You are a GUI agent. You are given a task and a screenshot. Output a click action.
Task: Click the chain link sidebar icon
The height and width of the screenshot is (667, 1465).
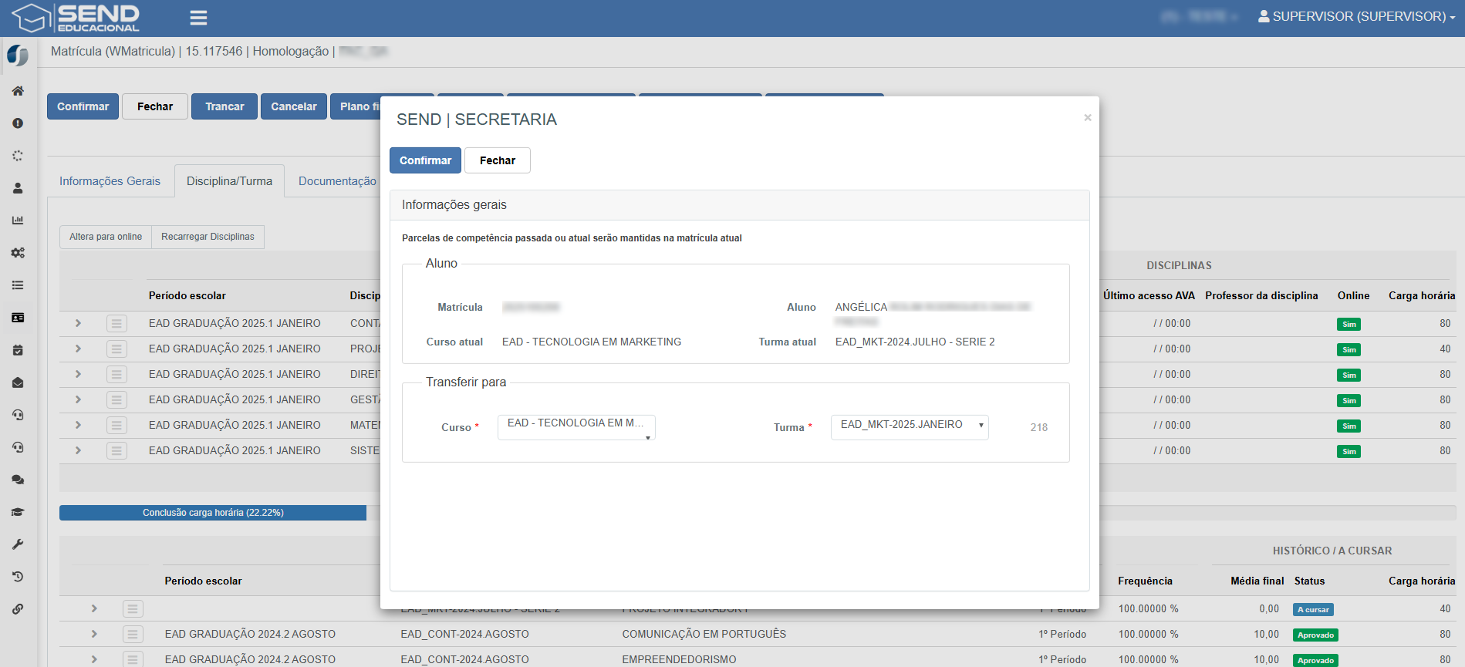pyautogui.click(x=18, y=609)
